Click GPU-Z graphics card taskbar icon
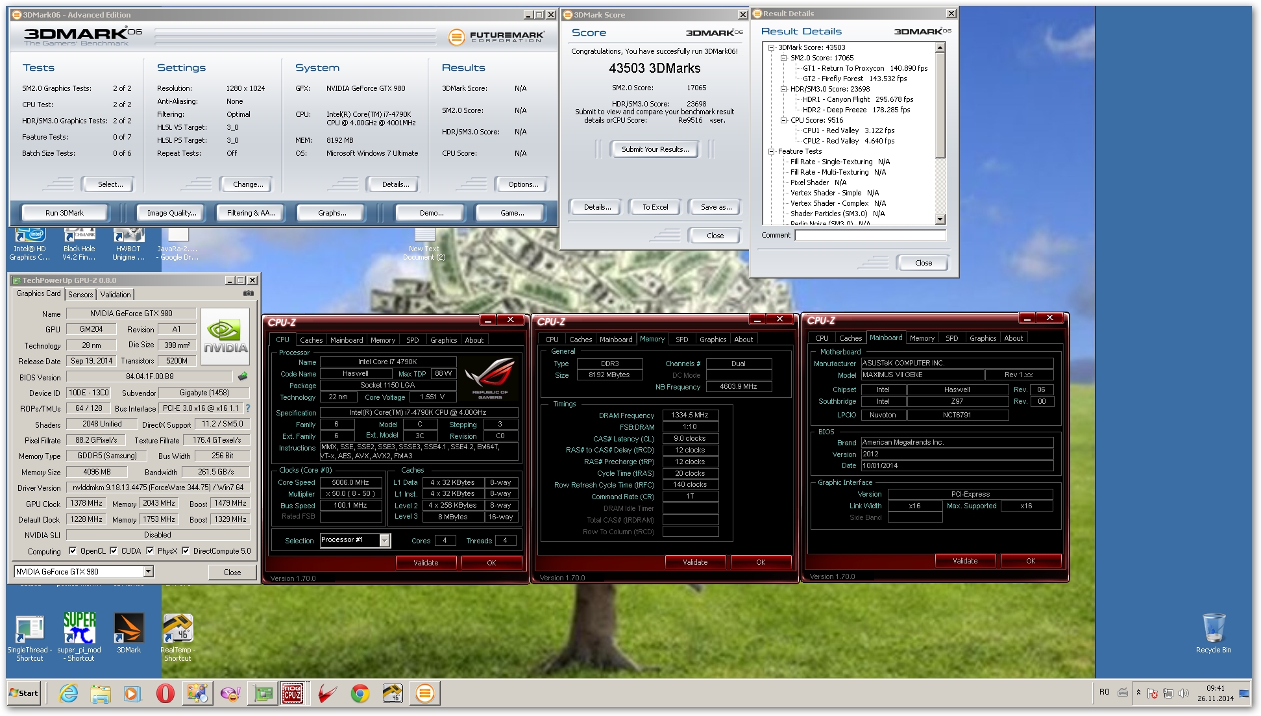Image resolution: width=1261 pixels, height=716 pixels. (x=263, y=693)
